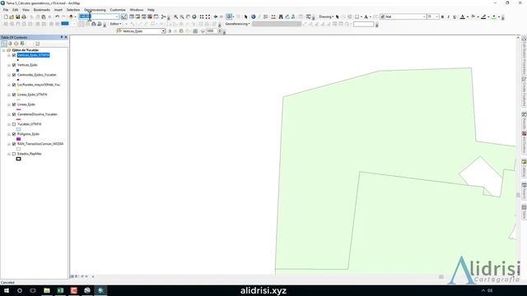This screenshot has width=527, height=296.
Task: Open the font size dropdown
Action: 437,16
